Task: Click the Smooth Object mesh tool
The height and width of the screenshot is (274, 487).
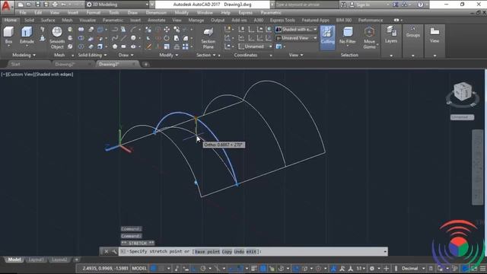Action: [57, 37]
